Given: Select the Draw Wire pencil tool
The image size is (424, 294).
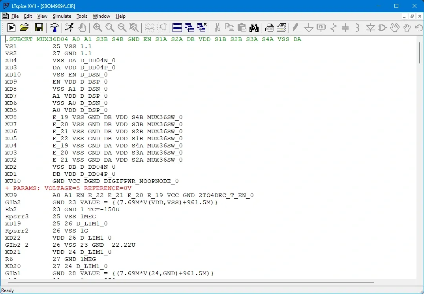Looking at the screenshot, I should point(297,28).
